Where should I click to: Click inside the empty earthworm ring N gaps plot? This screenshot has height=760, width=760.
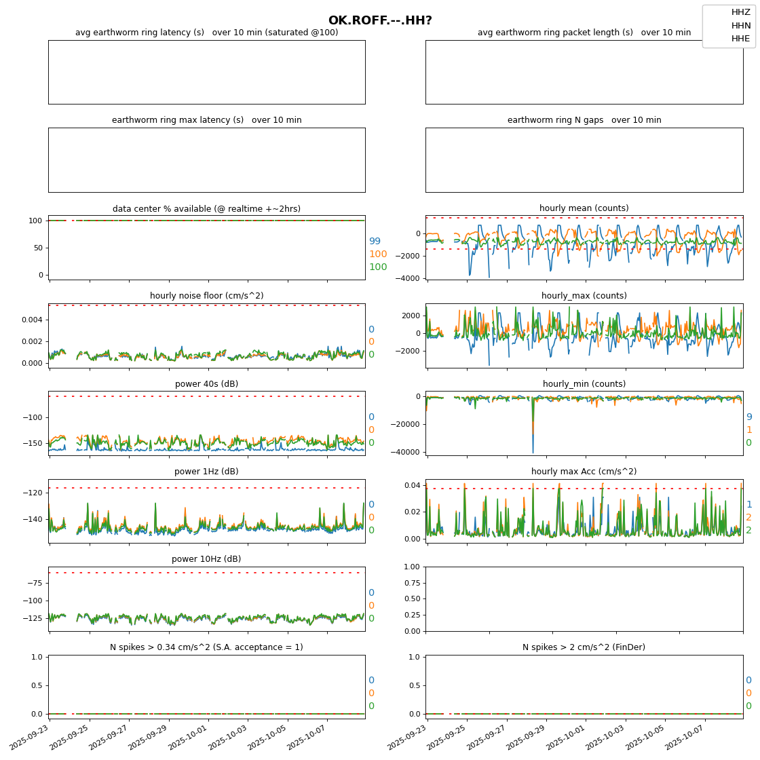584,160
